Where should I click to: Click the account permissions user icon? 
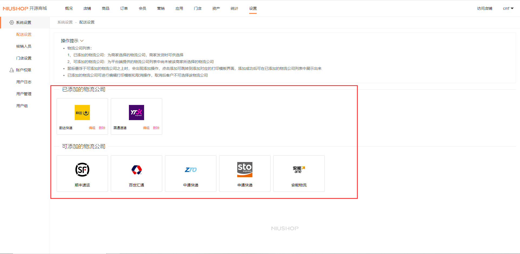(x=12, y=70)
